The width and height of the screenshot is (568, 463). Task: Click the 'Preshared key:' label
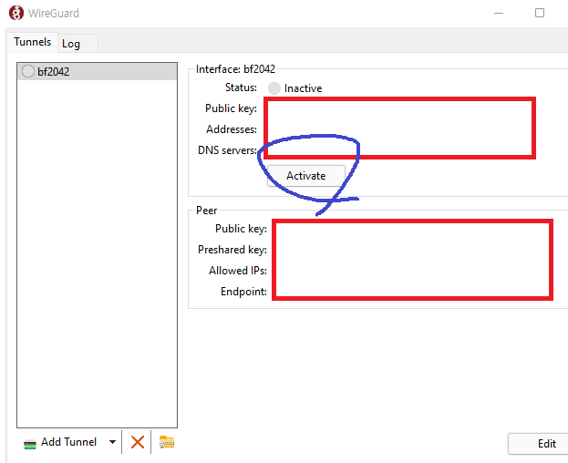232,250
